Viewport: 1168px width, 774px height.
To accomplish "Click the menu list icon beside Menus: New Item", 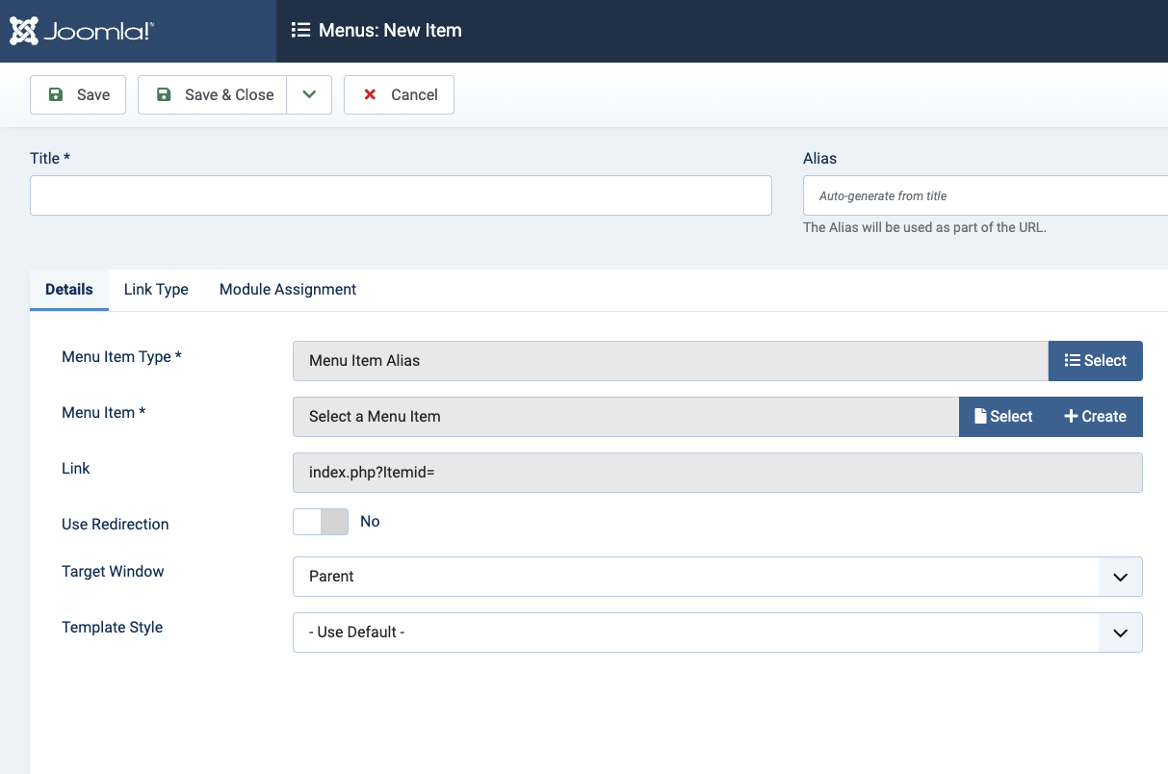I will [300, 30].
